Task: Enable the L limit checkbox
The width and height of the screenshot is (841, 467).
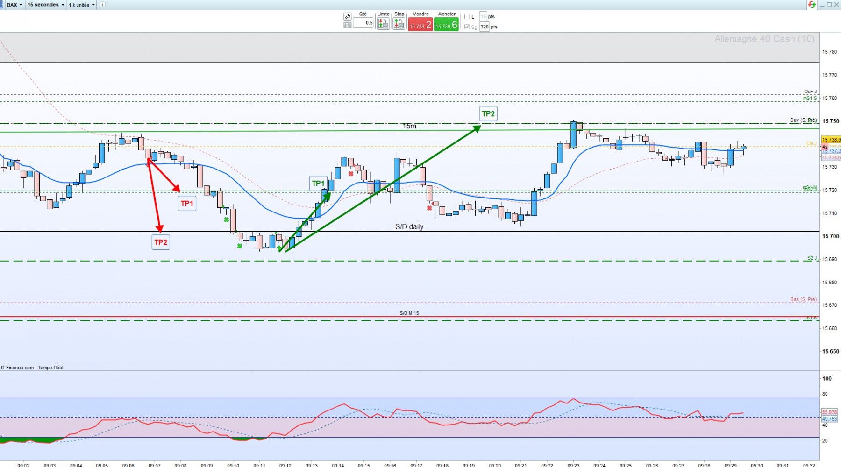Action: 467,17
